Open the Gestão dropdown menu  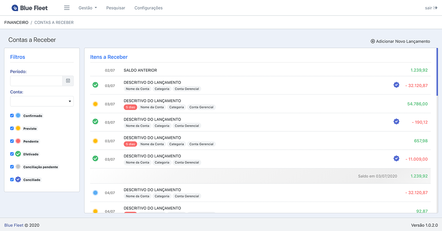click(88, 8)
